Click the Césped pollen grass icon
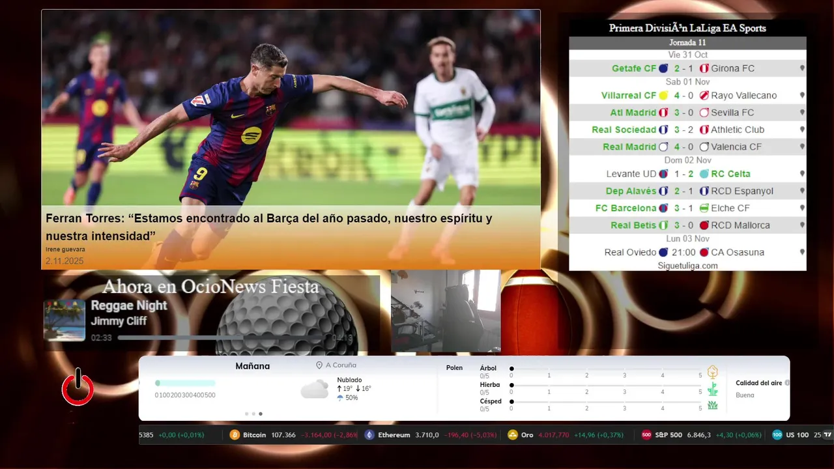The width and height of the screenshot is (834, 469). coord(713,405)
